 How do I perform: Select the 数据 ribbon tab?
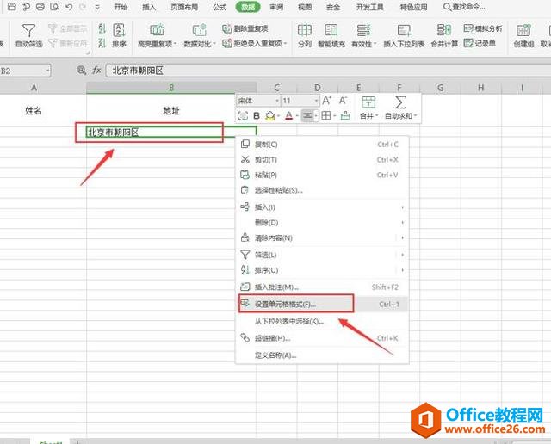click(248, 7)
